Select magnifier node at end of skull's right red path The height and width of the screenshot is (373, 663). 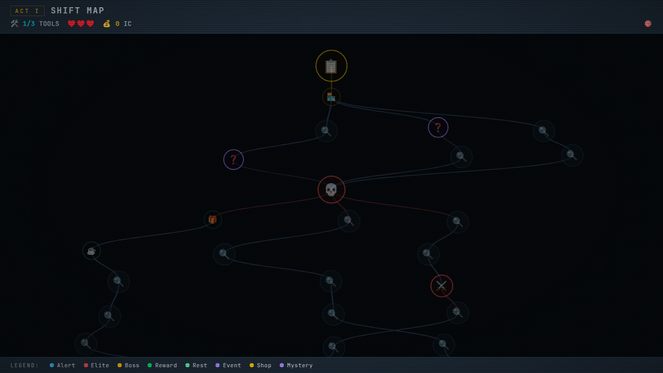[458, 222]
